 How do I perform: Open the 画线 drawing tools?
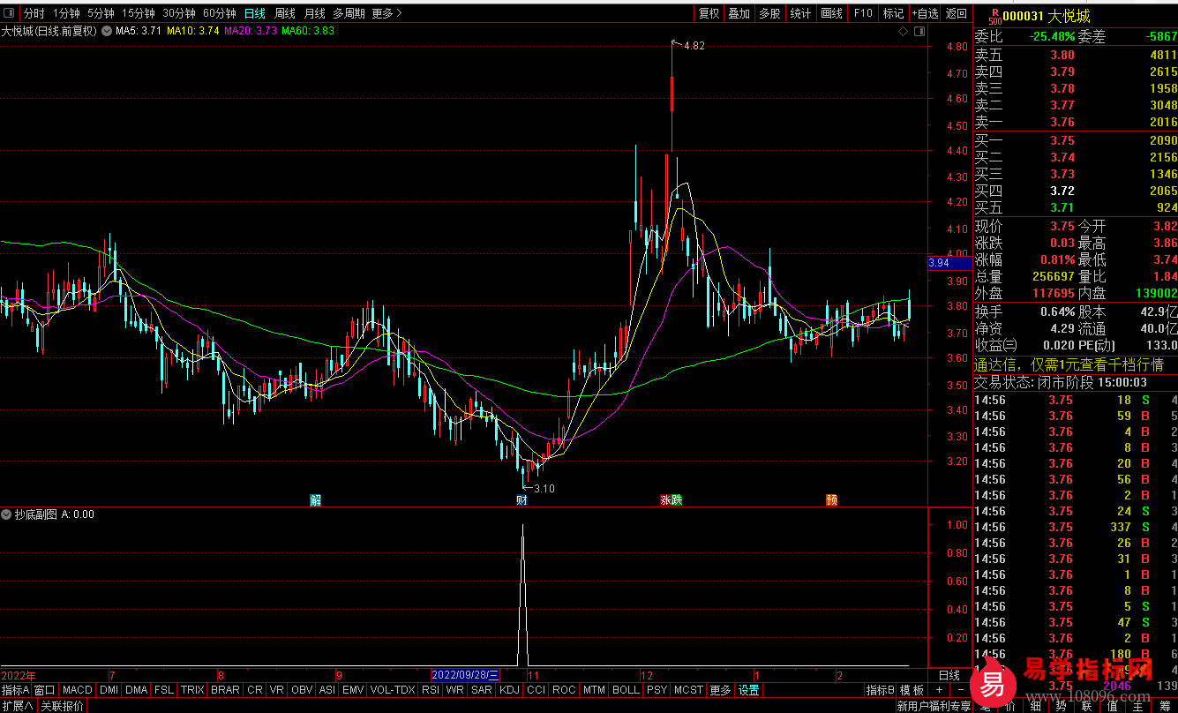pyautogui.click(x=831, y=13)
